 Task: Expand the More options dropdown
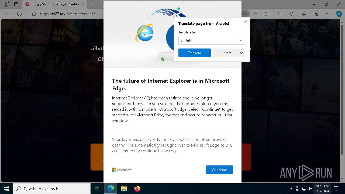tap(229, 53)
